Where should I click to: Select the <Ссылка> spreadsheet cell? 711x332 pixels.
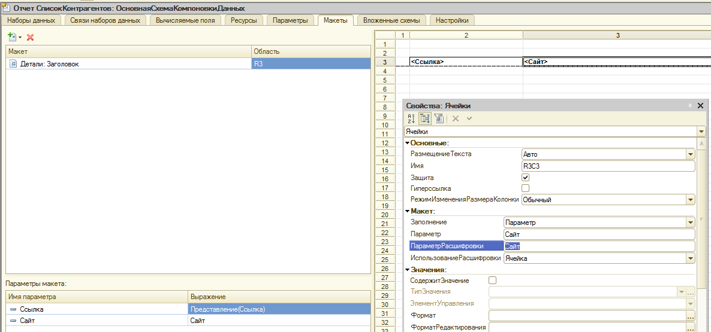pyautogui.click(x=466, y=62)
